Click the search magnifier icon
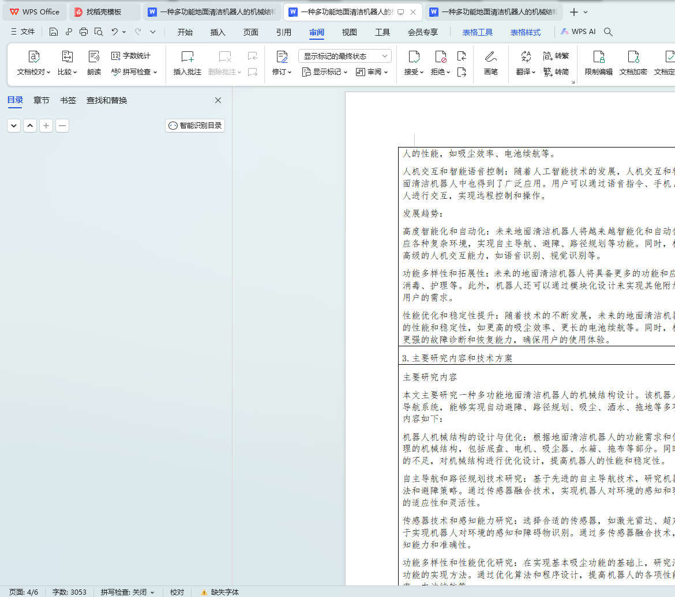 point(608,32)
